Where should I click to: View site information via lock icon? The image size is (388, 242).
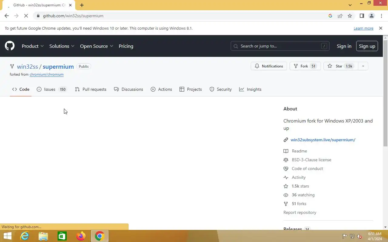click(x=38, y=16)
